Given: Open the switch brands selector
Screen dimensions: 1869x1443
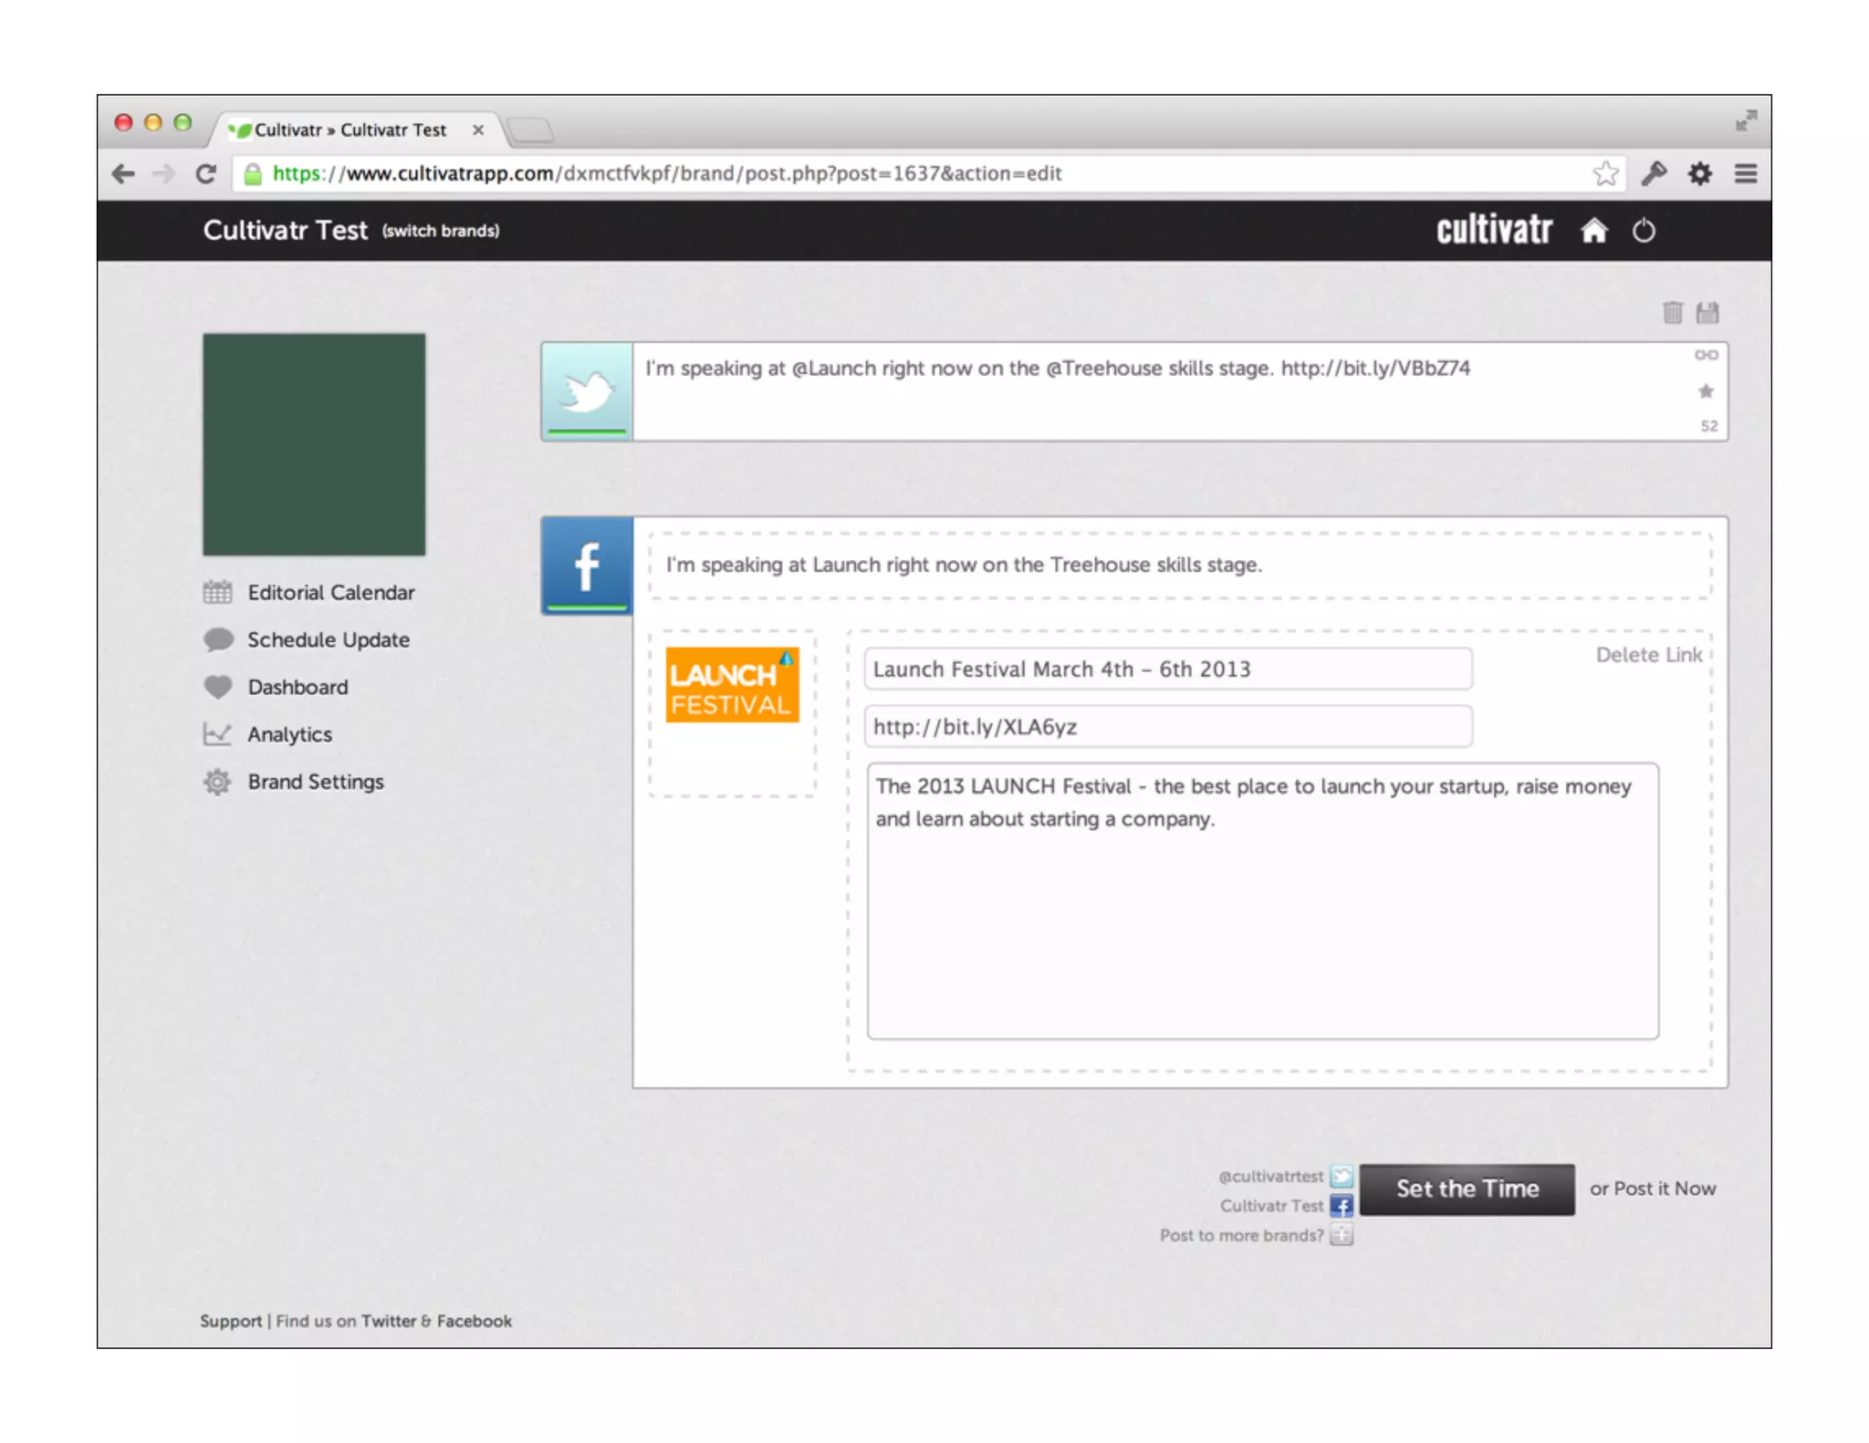Looking at the screenshot, I should coord(441,231).
